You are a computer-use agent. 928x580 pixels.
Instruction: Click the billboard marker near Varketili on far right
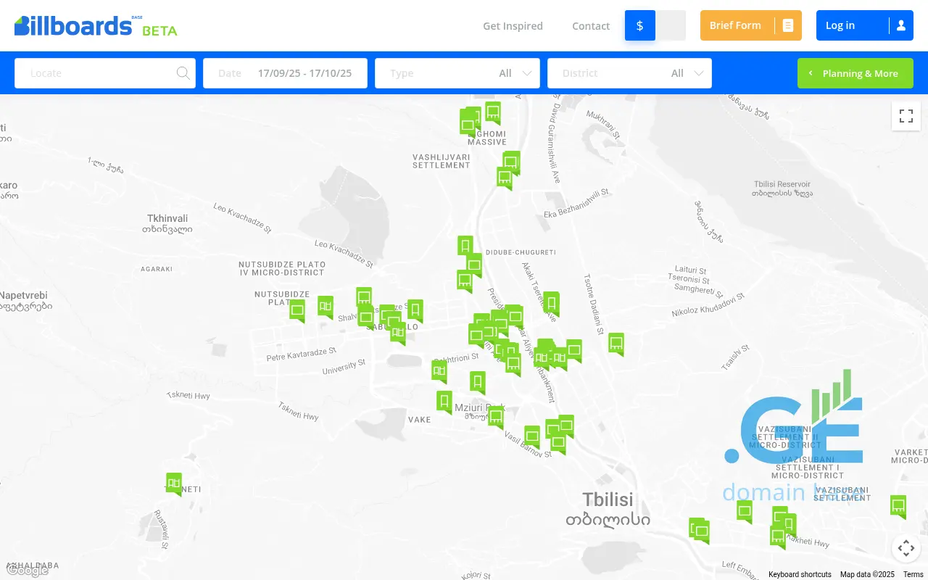[x=898, y=505]
